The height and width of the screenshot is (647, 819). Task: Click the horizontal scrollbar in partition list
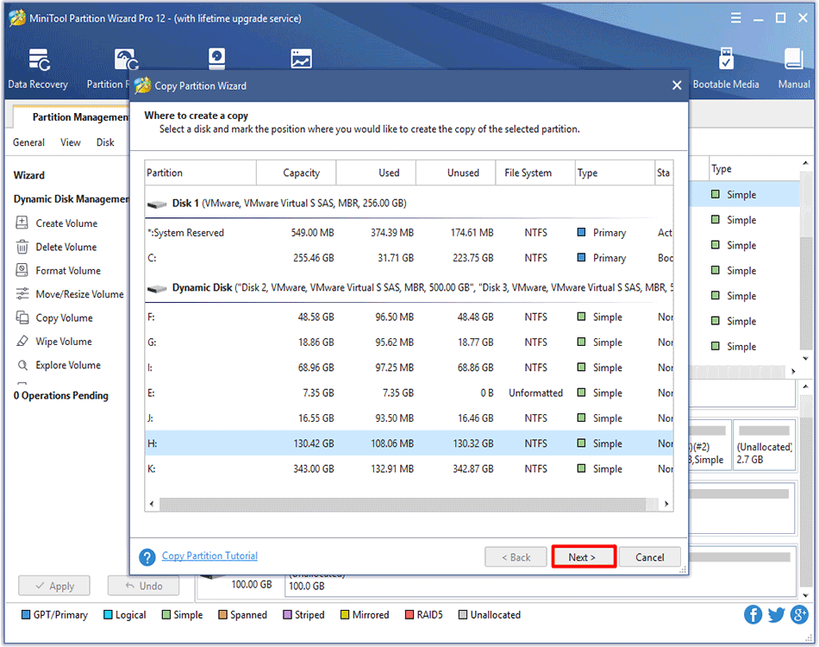point(405,503)
